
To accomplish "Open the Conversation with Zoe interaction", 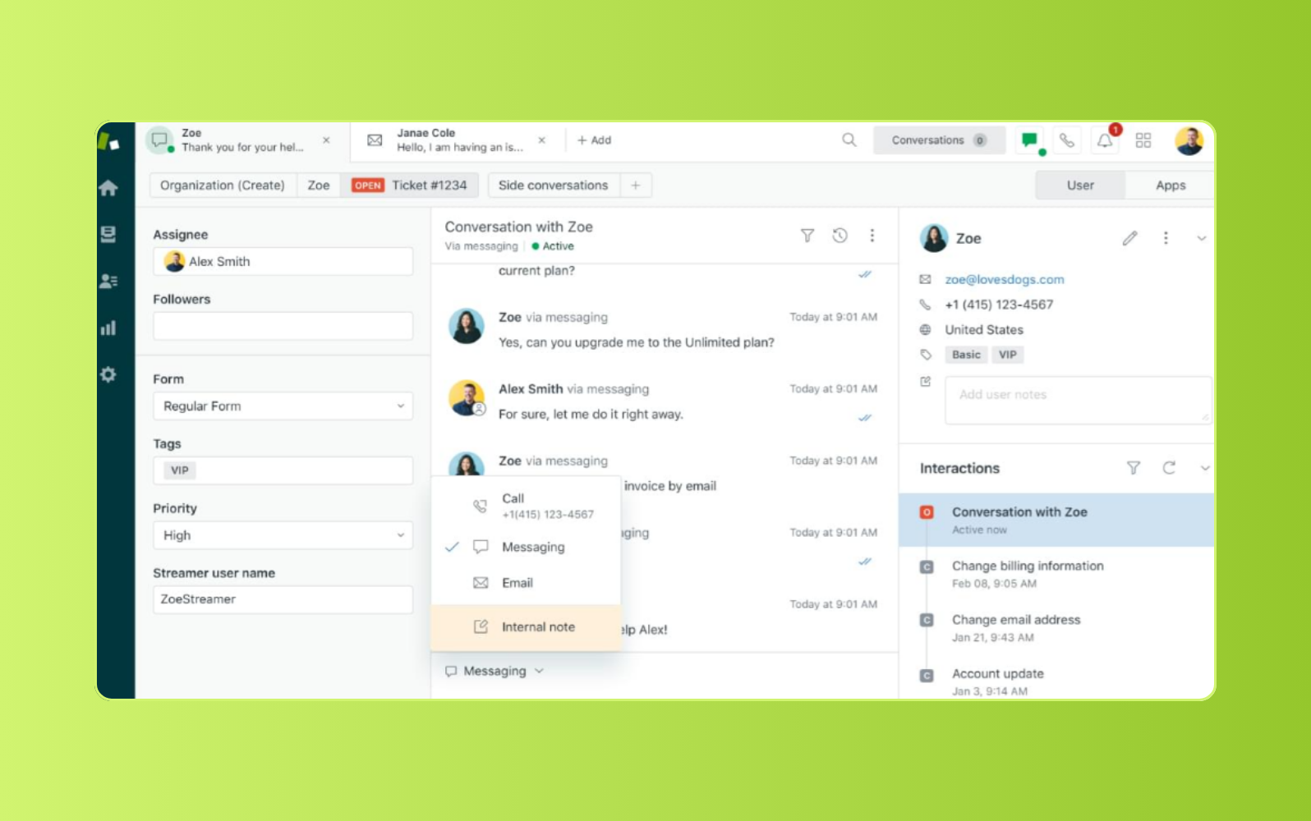I will tap(1056, 520).
